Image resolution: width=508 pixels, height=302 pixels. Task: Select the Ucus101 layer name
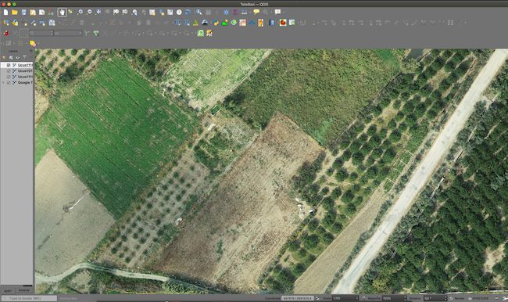point(25,71)
